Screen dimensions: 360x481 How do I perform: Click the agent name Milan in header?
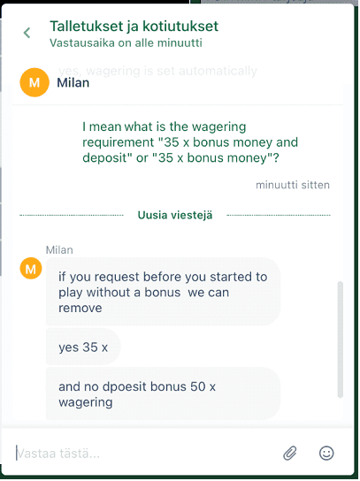point(73,83)
